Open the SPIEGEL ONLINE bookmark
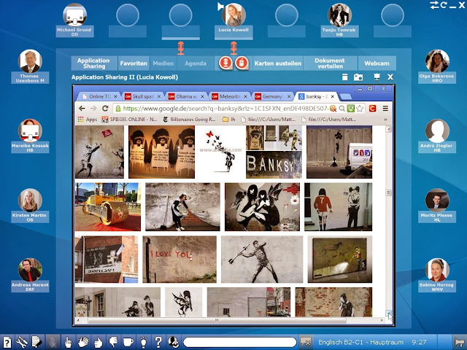The height and width of the screenshot is (350, 467). 130,120
